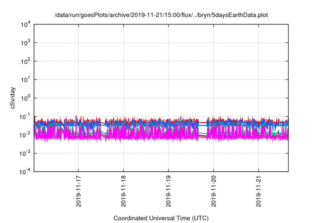Click the 2019-11-18 x-axis date label
Screen dimensions: 318x223
click(123, 191)
